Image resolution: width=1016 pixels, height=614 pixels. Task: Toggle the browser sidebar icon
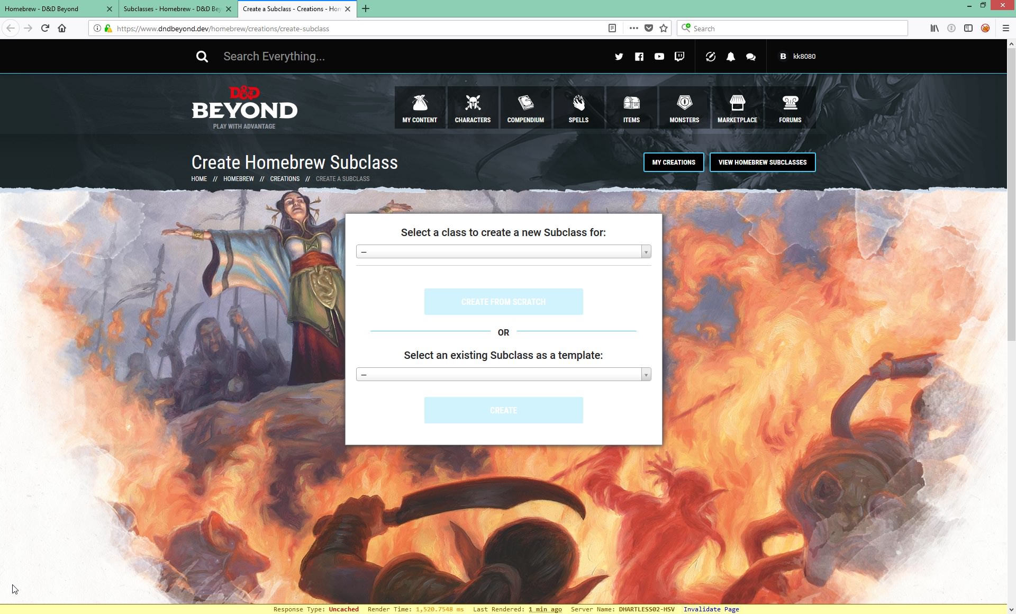968,29
